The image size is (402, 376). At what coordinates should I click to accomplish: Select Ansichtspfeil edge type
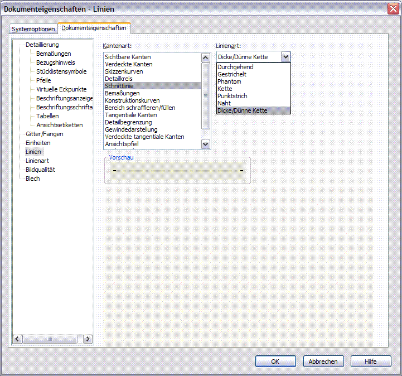(152, 144)
